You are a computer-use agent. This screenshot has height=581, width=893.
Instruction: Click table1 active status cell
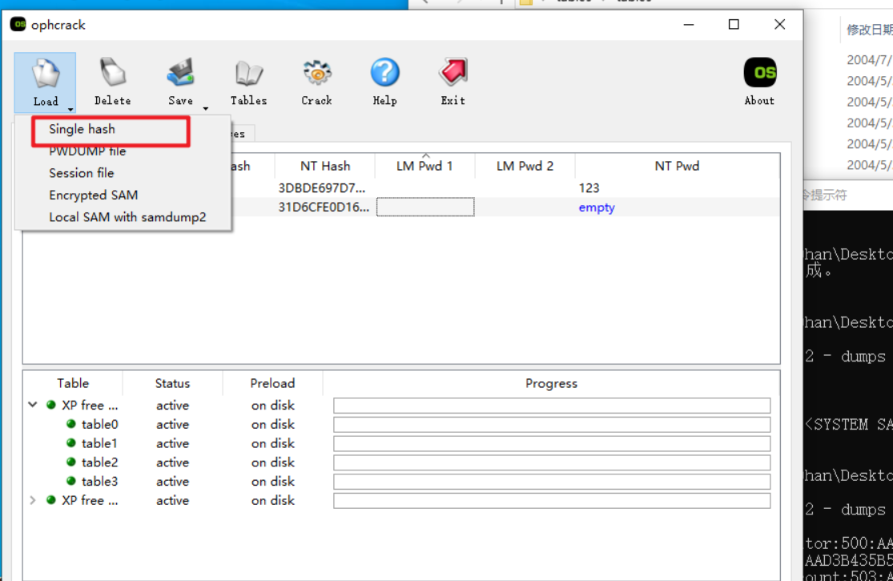(x=172, y=443)
